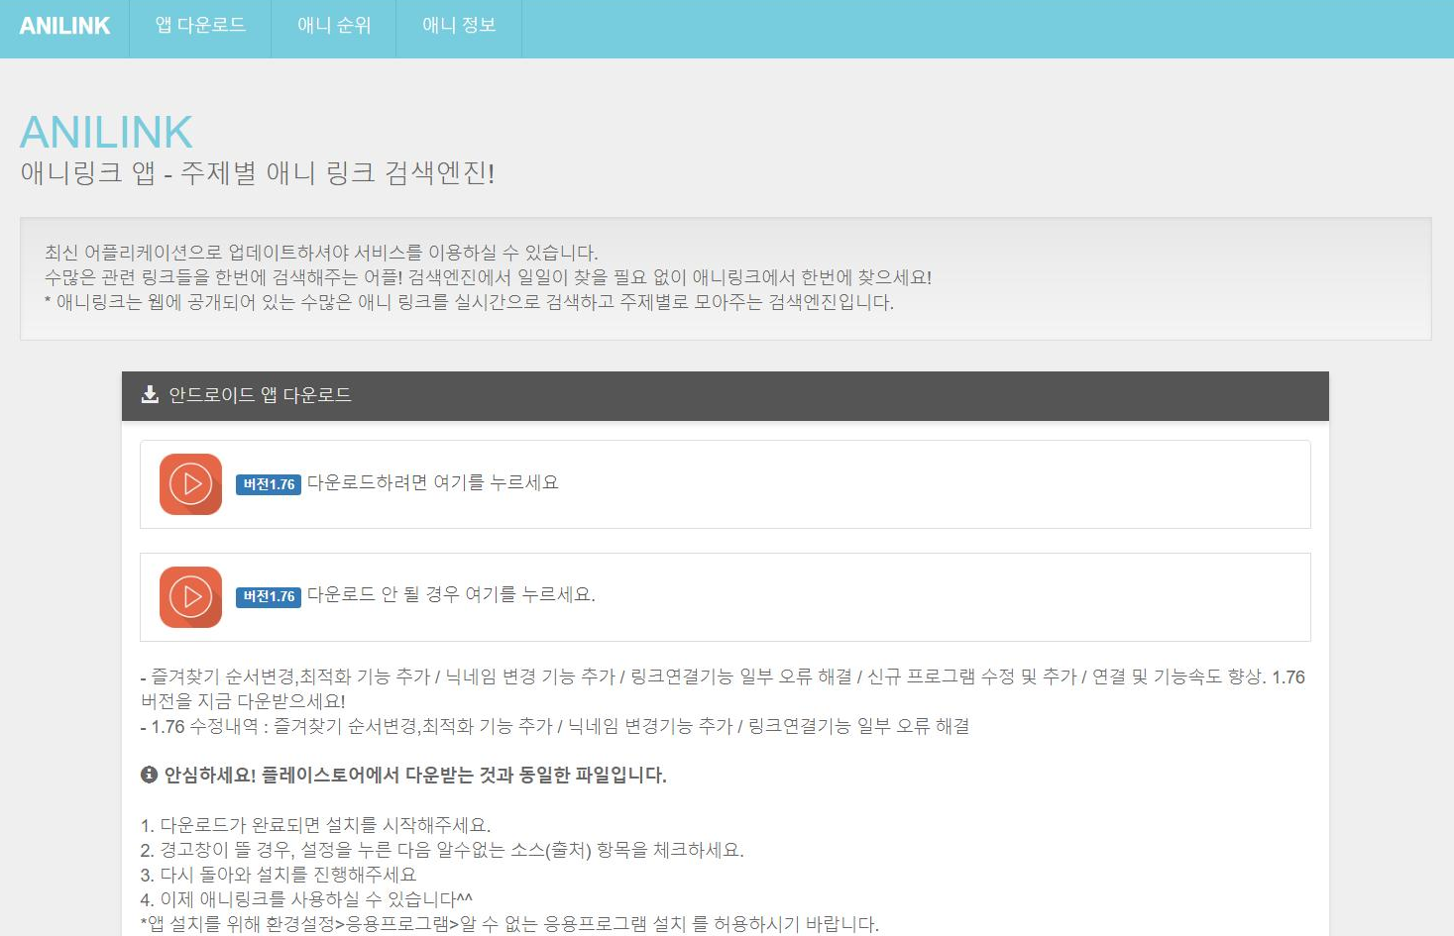Click the 버전1.76 badge in first download row
The width and height of the screenshot is (1454, 936).
[269, 484]
